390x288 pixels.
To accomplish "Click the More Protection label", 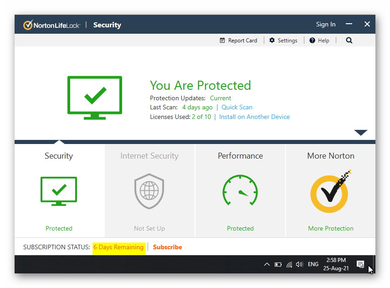I will pyautogui.click(x=331, y=228).
